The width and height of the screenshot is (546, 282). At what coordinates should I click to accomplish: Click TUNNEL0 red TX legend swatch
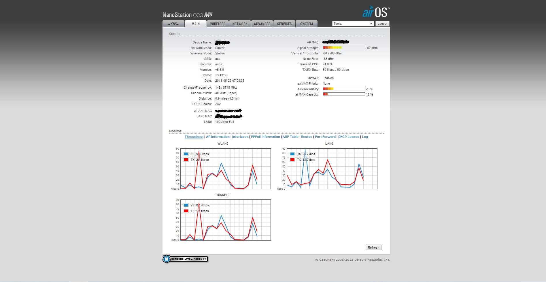pyautogui.click(x=186, y=211)
